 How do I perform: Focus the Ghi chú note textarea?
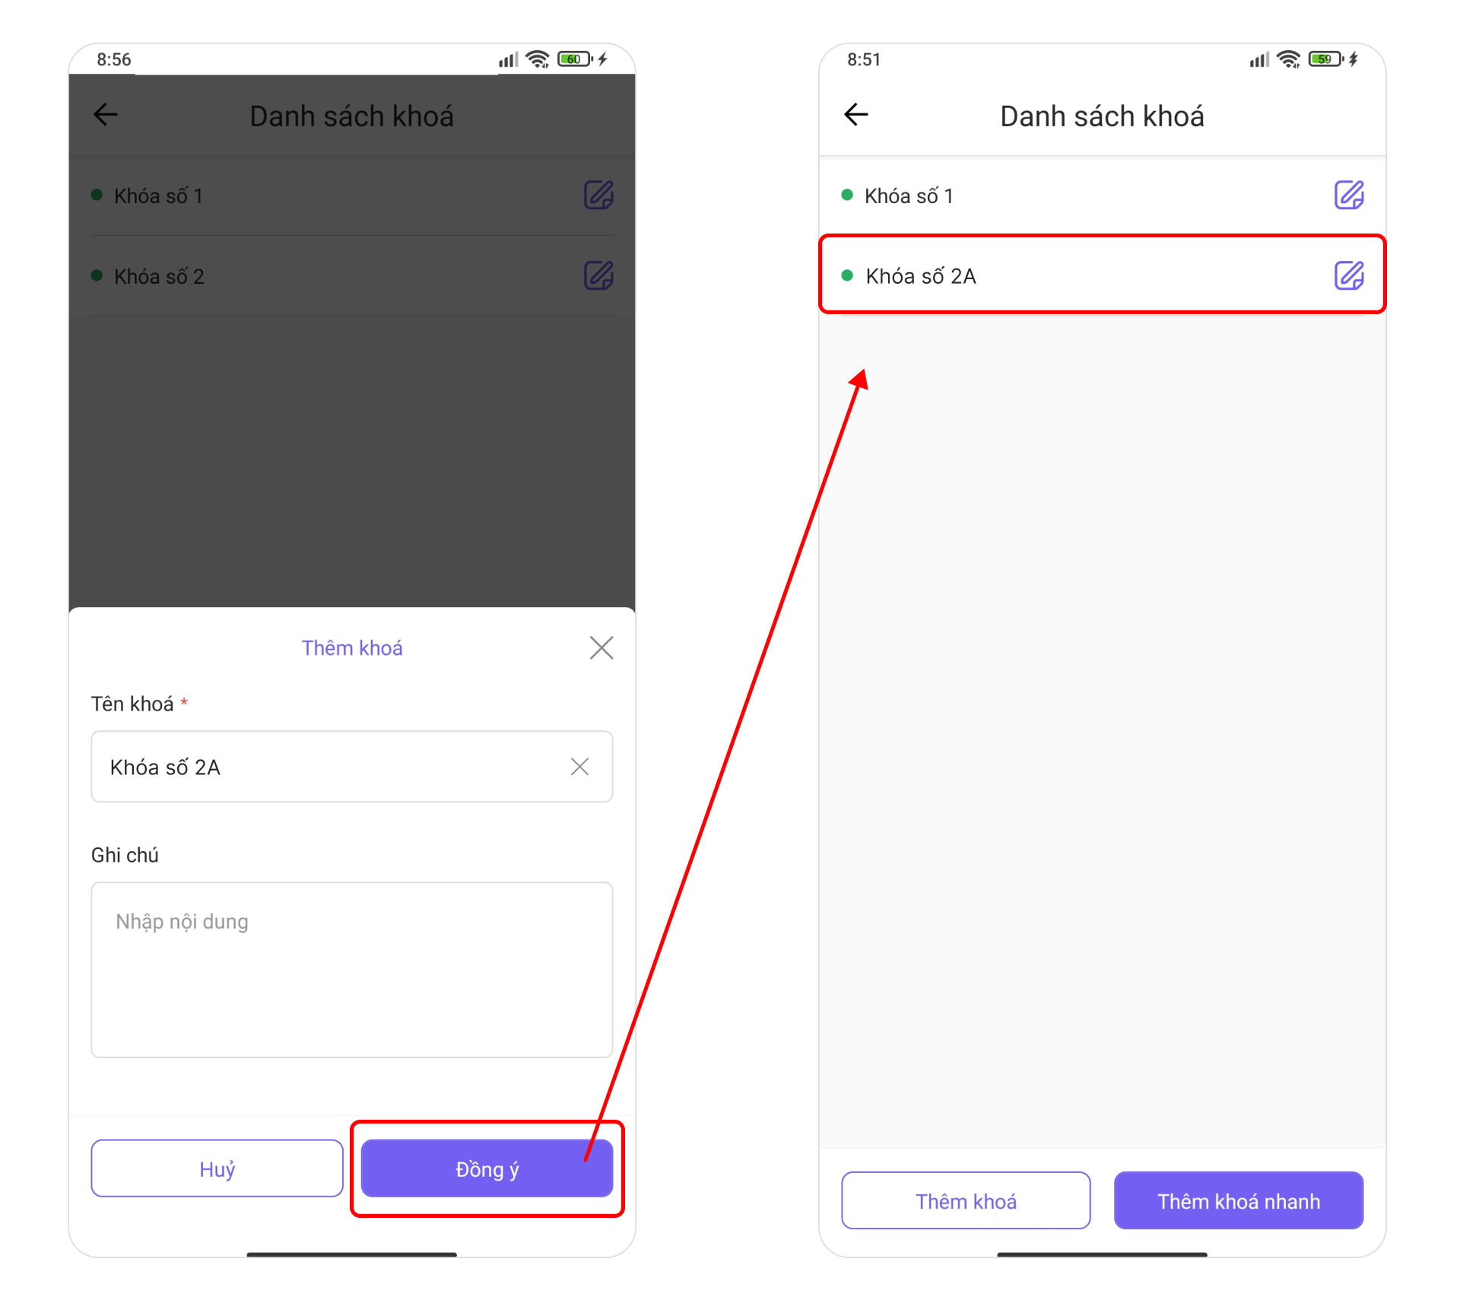(351, 970)
